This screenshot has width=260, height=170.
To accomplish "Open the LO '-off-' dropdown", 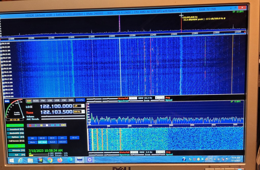I will [78, 106].
